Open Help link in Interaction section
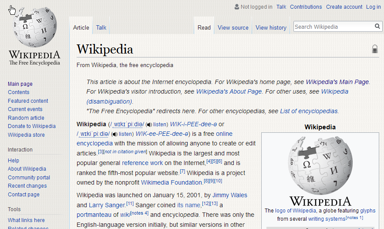 13,161
